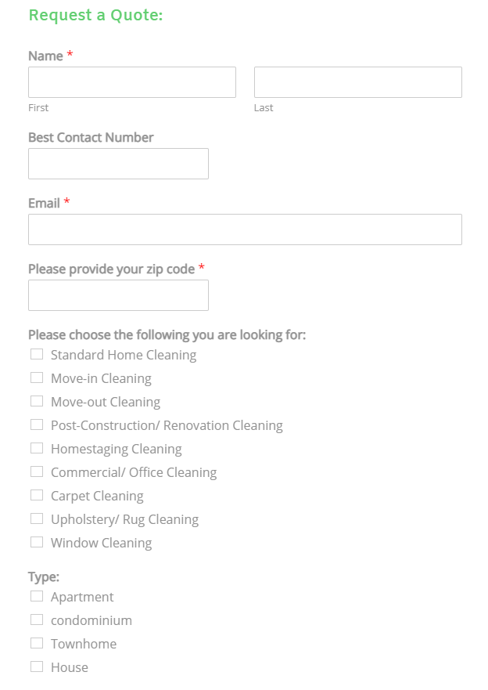
Task: Check the Apartment type checkbox
Action: point(37,597)
